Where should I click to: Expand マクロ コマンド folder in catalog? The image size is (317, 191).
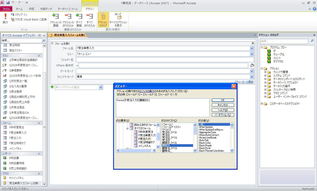265,93
